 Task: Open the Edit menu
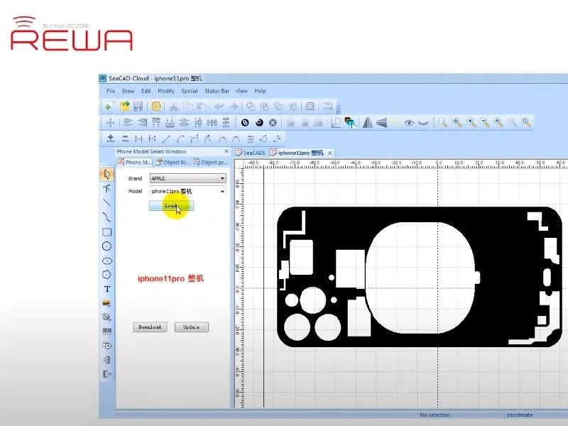pyautogui.click(x=146, y=91)
